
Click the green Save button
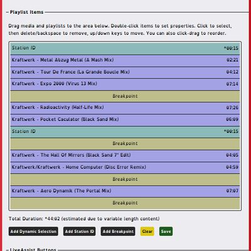click(166, 232)
